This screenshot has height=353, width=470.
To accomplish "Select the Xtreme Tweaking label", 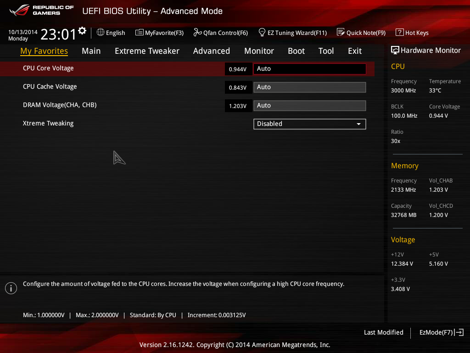I will tap(48, 123).
